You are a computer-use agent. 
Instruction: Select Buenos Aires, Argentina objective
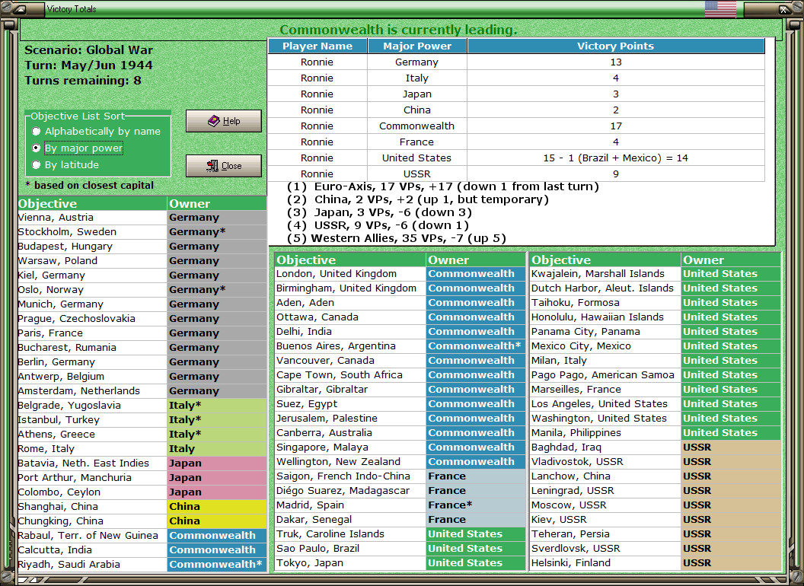[350, 346]
